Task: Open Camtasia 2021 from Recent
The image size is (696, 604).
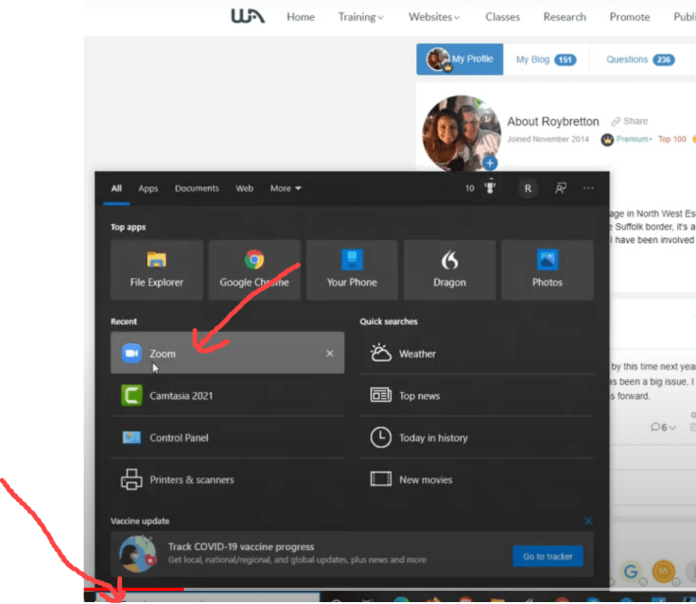Action: point(182,395)
